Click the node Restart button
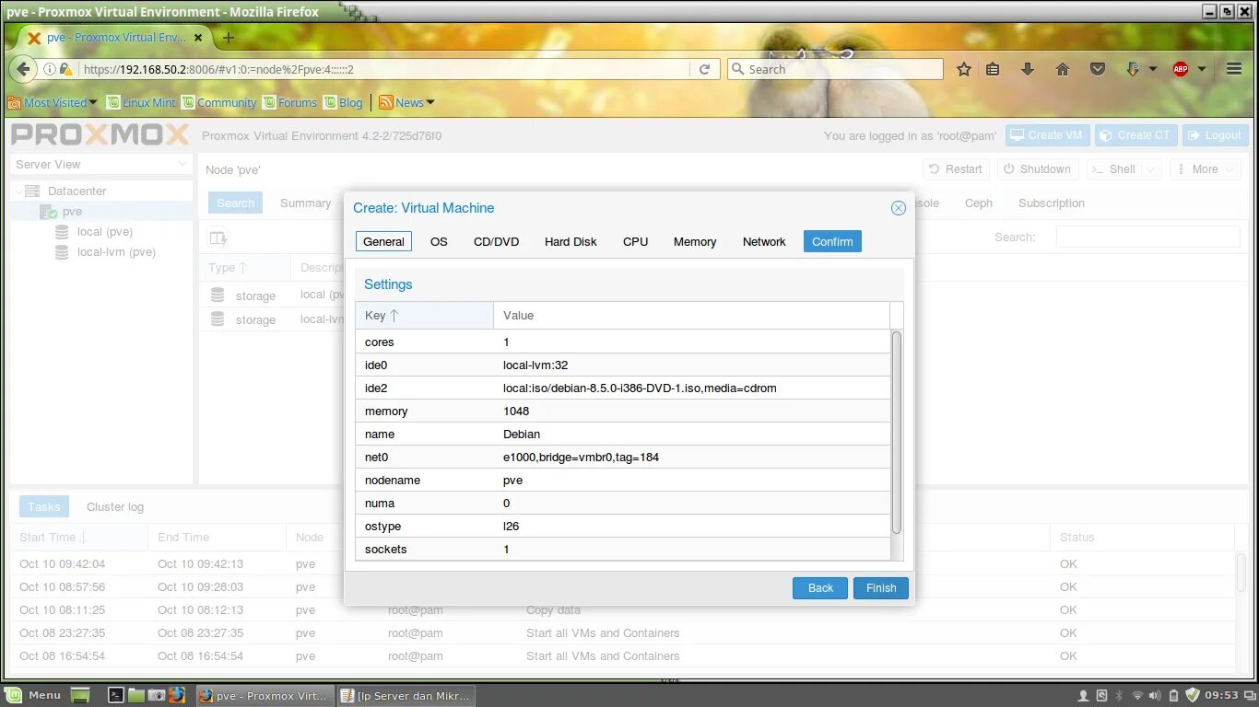This screenshot has height=707, width=1259. 956,168
